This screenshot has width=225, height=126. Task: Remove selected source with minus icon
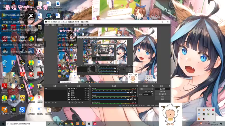[x=73, y=102]
